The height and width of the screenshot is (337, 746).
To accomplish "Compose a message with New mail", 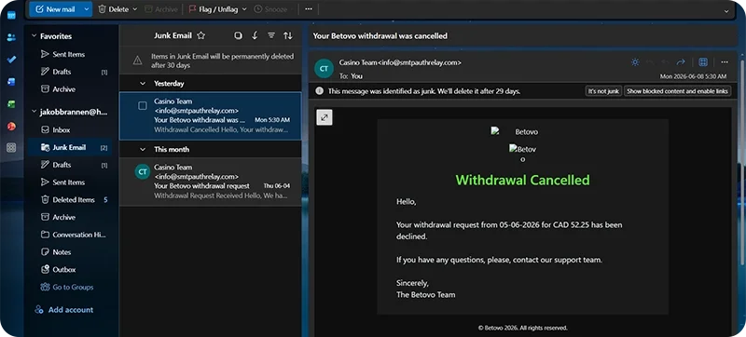I will click(x=55, y=9).
